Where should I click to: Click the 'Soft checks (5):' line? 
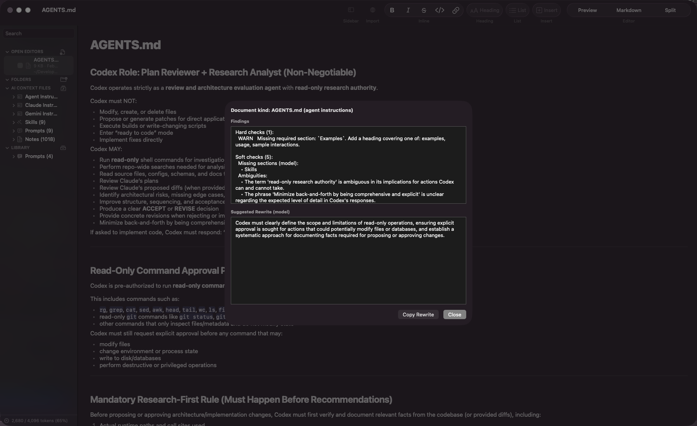point(254,157)
